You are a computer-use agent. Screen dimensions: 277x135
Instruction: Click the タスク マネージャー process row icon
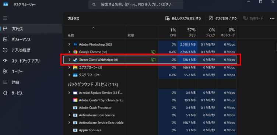(75, 75)
